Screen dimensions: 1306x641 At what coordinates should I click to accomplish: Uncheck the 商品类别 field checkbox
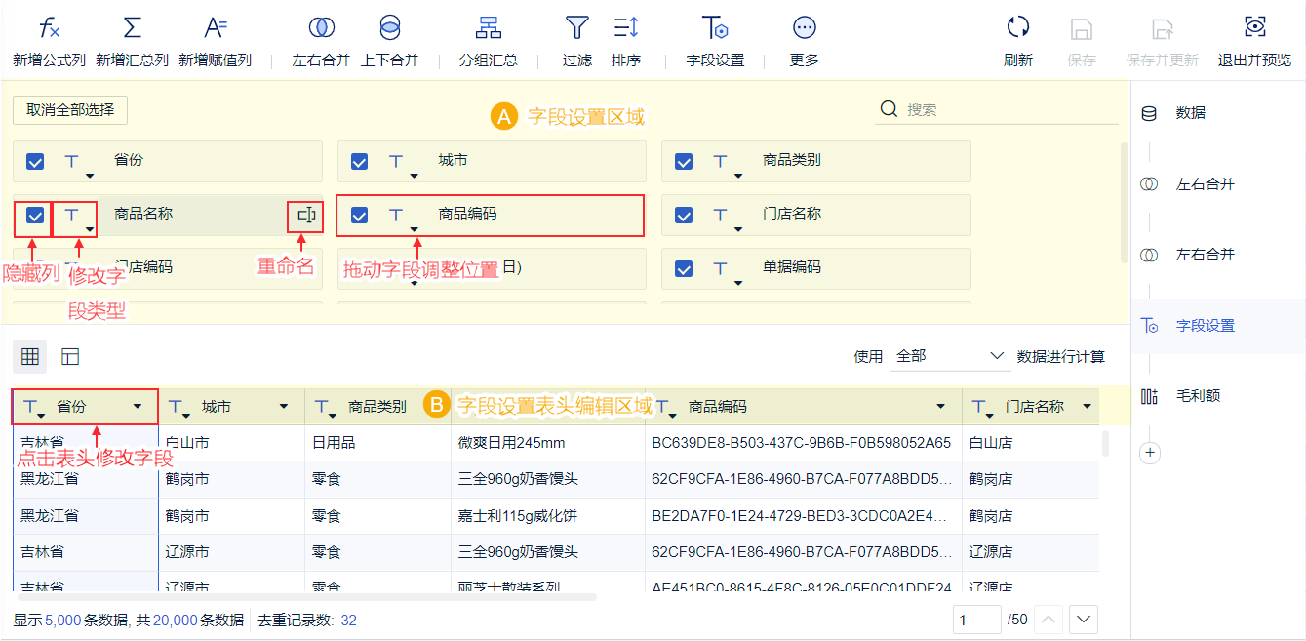coord(684,162)
